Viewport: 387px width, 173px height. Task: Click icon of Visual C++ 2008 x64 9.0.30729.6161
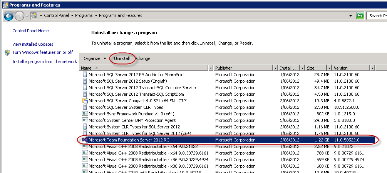pos(85,153)
